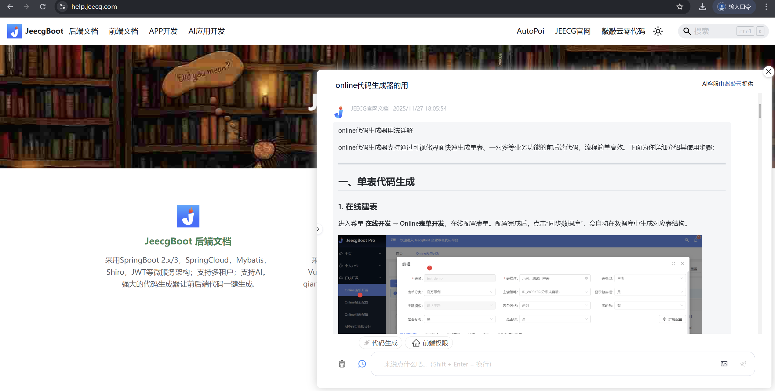Collapse the chat panel side arrow

tap(318, 229)
